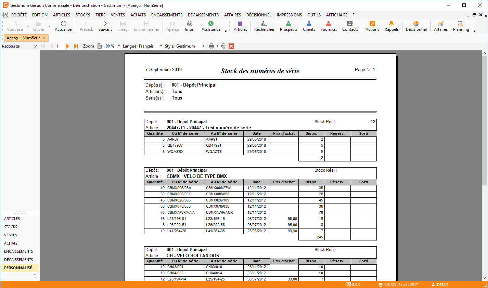Expand the Nouveau dropdown arrow
Screen dimensions: 488x288
(28, 26)
